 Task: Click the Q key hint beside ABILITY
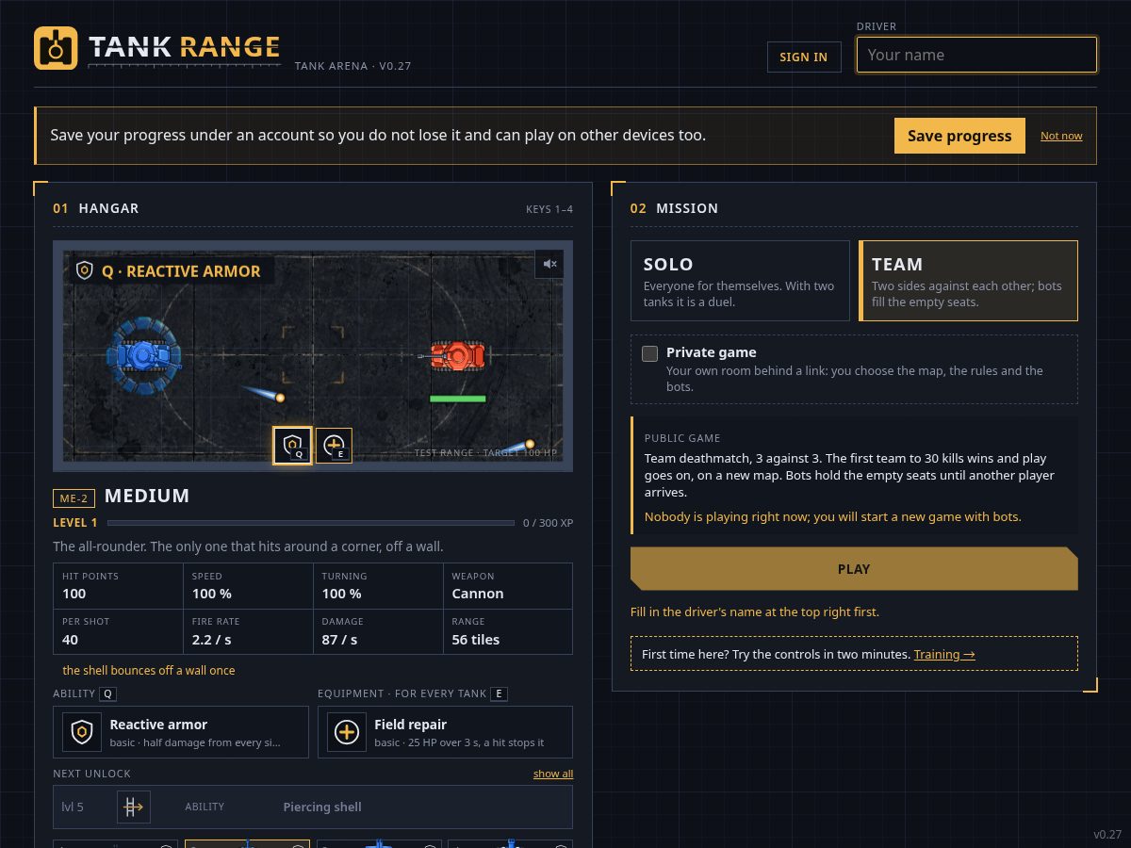pos(108,693)
